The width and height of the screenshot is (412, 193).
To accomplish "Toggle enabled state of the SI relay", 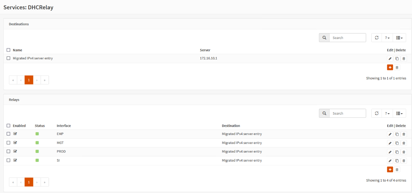I will coord(15,160).
